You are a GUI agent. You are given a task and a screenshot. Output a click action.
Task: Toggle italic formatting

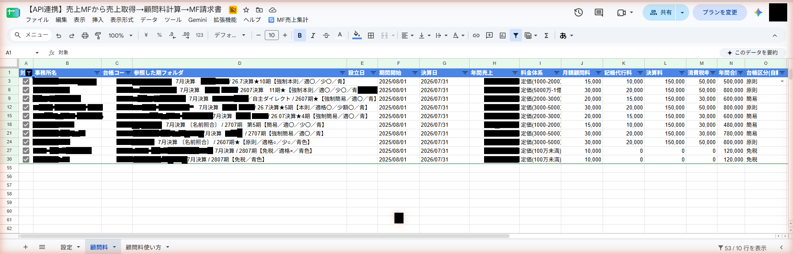(x=313, y=36)
